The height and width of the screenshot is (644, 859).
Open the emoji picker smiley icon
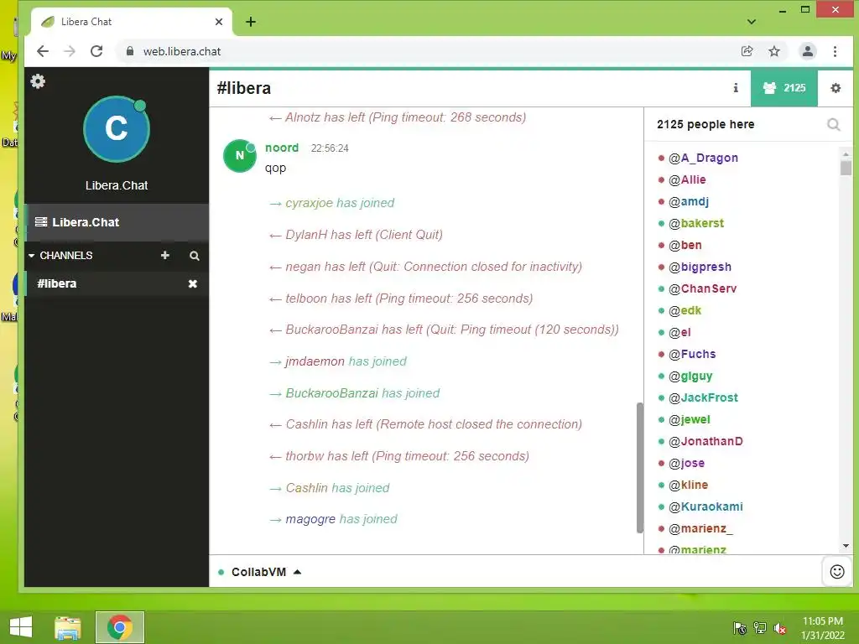[x=837, y=572]
